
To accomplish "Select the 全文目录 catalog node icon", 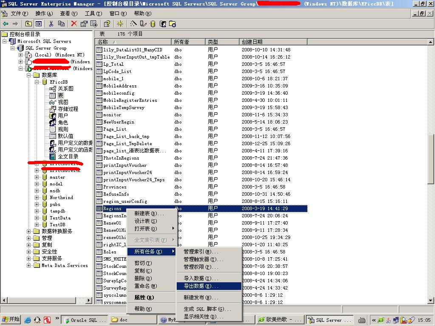I will 53,157.
